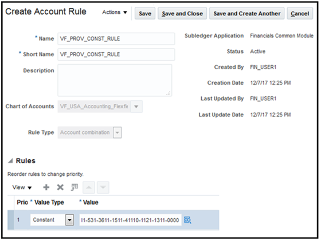
Task: Click the Chart of Accounts field
Action: point(94,107)
